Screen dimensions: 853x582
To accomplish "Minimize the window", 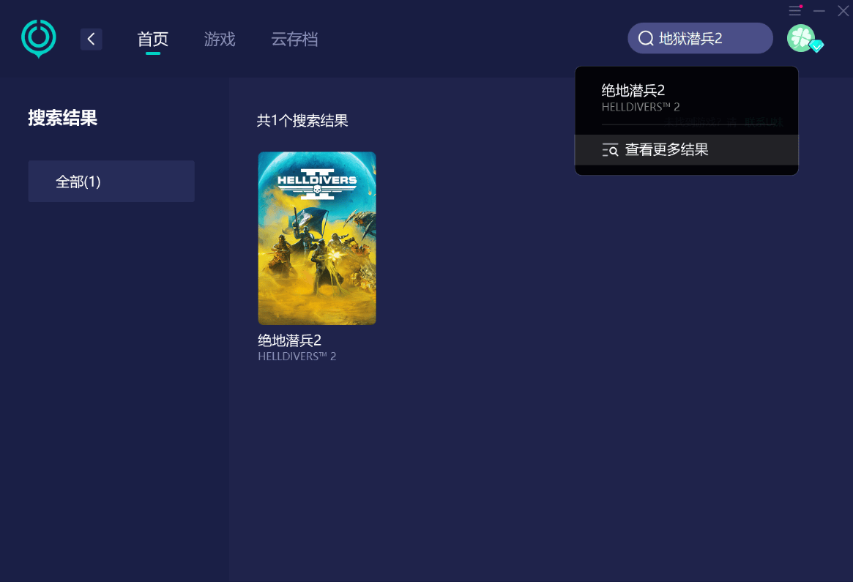I will [x=819, y=10].
